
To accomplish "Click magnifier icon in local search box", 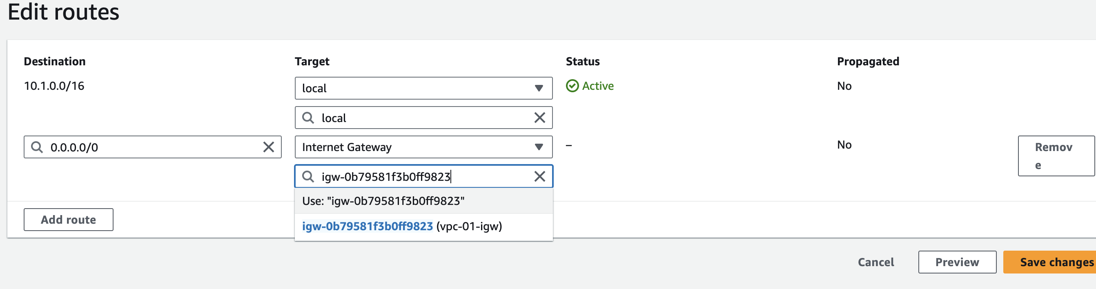I will tap(308, 118).
